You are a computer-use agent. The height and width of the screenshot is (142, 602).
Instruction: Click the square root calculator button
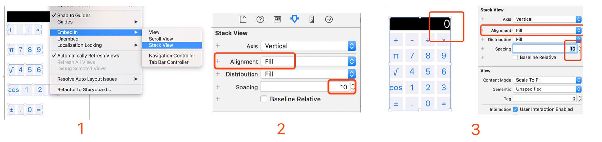coord(396,72)
